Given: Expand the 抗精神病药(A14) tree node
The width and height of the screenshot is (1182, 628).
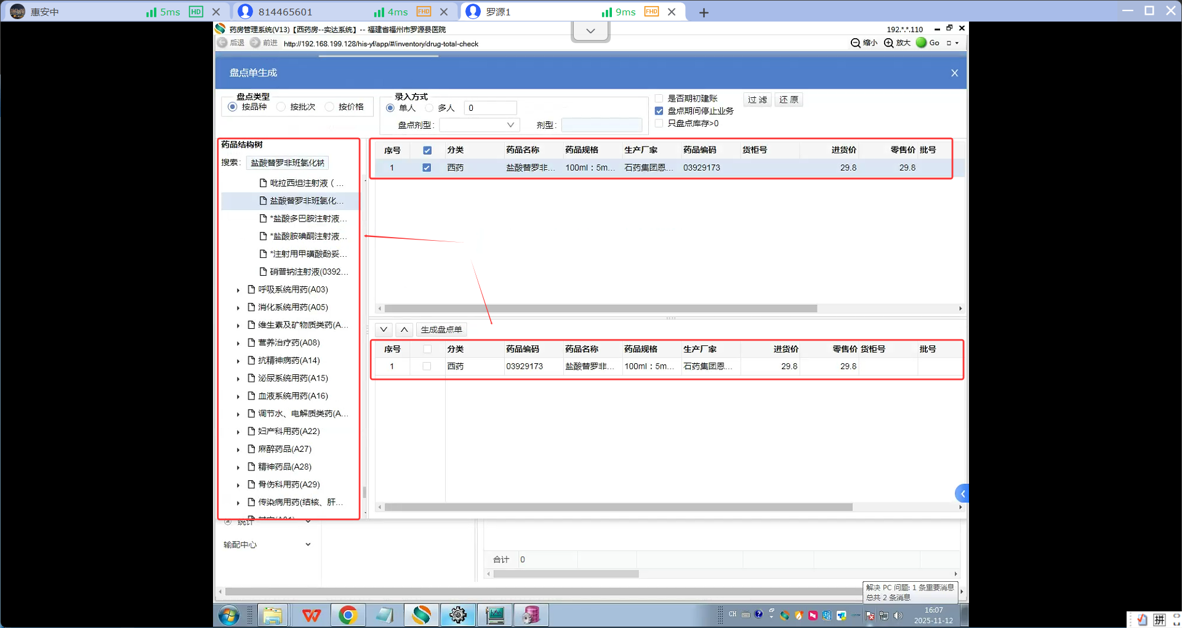Looking at the screenshot, I should coord(238,361).
